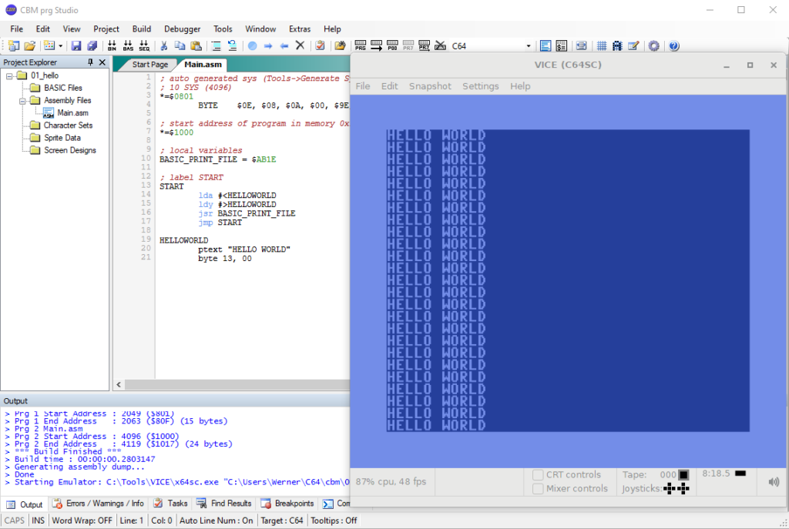Open the Sprite editor toolbar icon
Viewport: 789px width, 529px height.
pos(617,45)
